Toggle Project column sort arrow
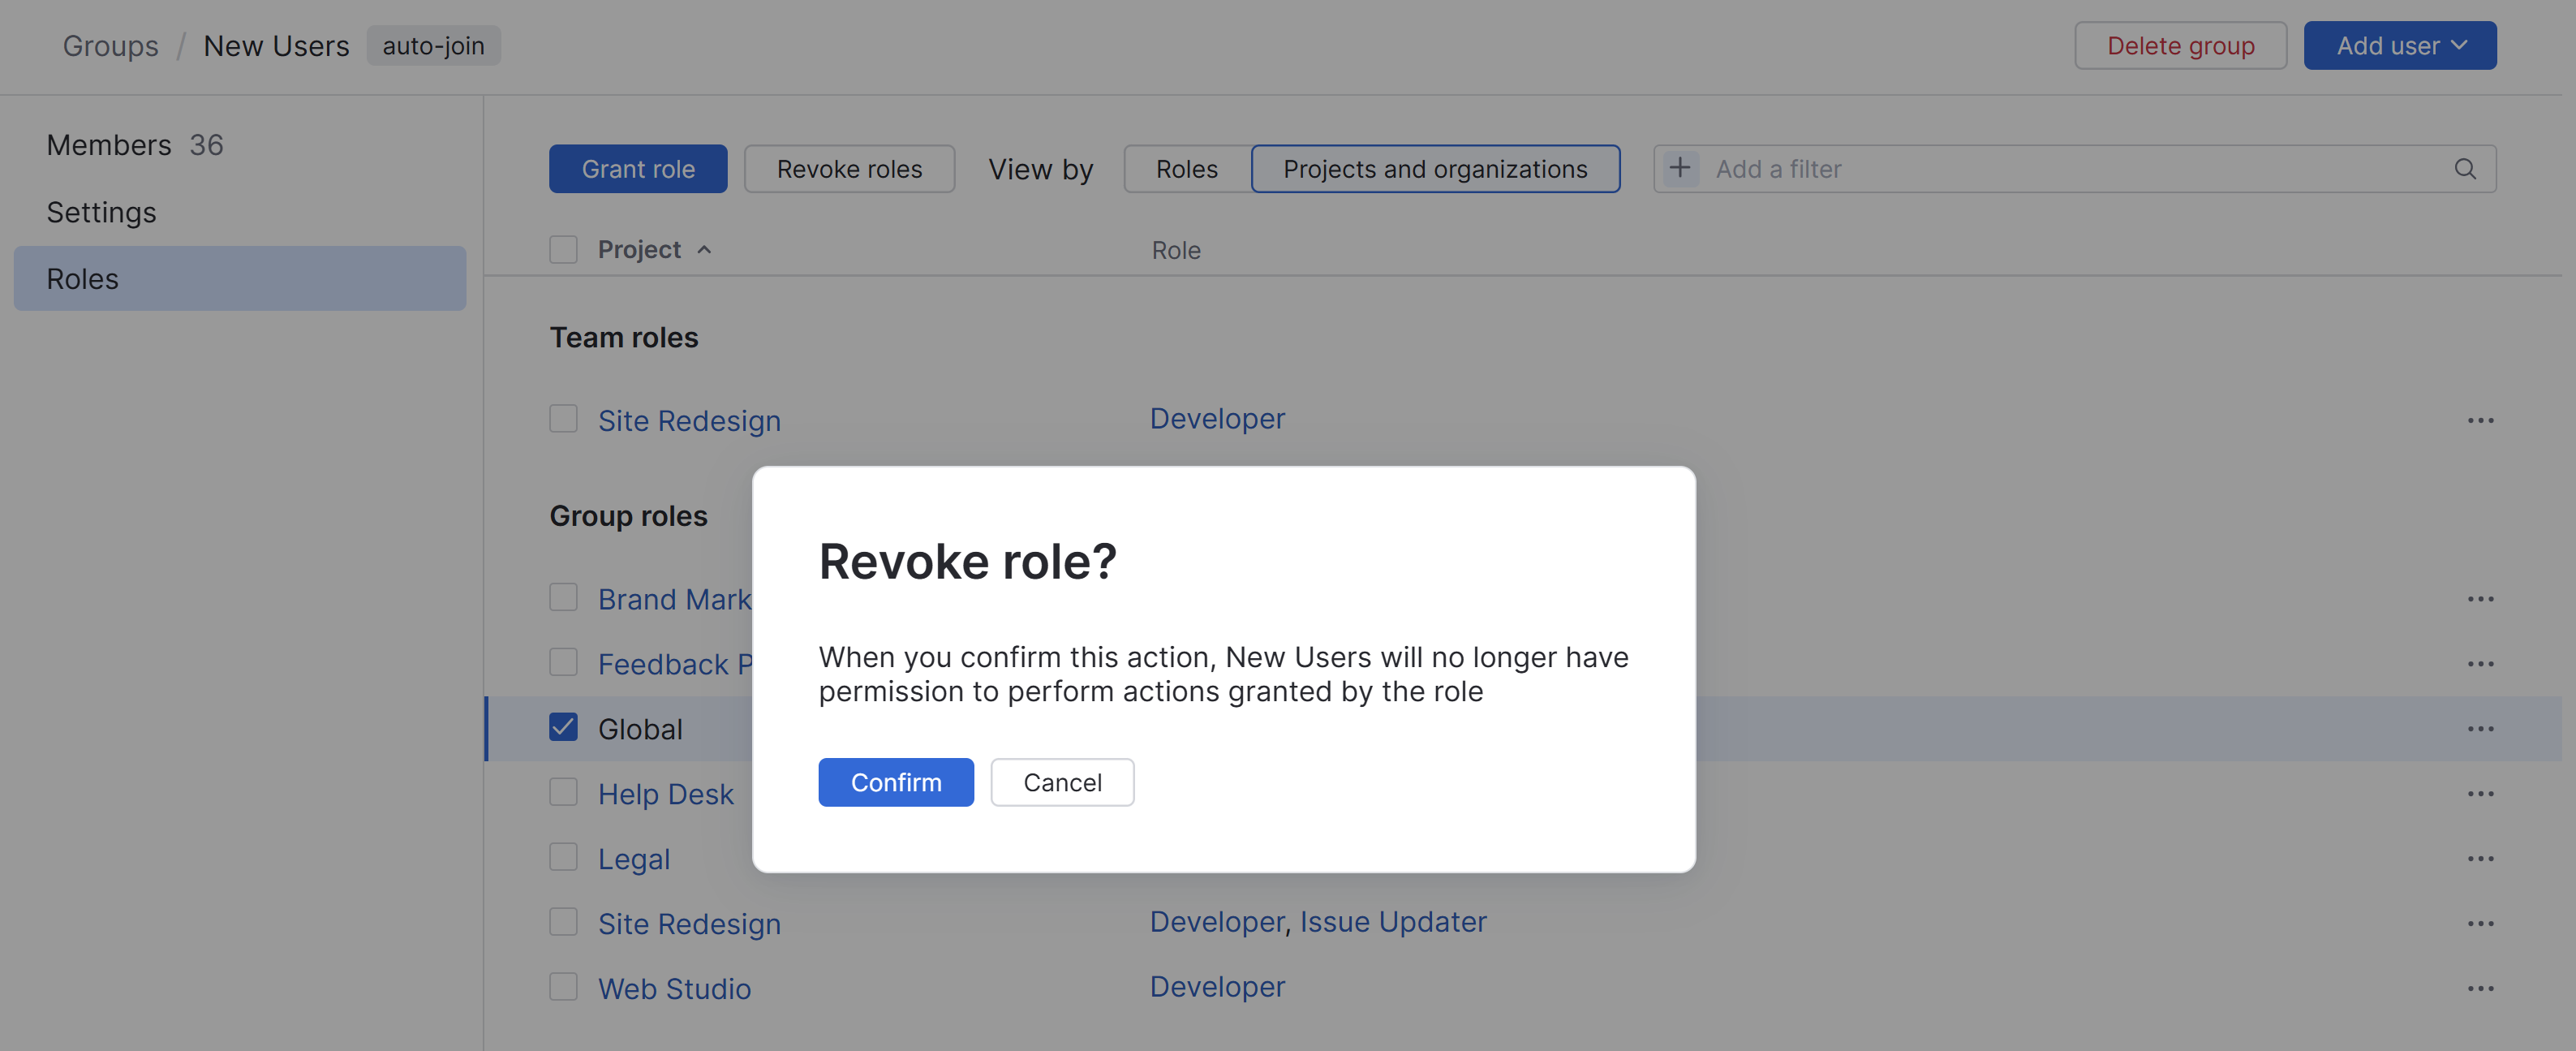2576x1051 pixels. coord(704,250)
